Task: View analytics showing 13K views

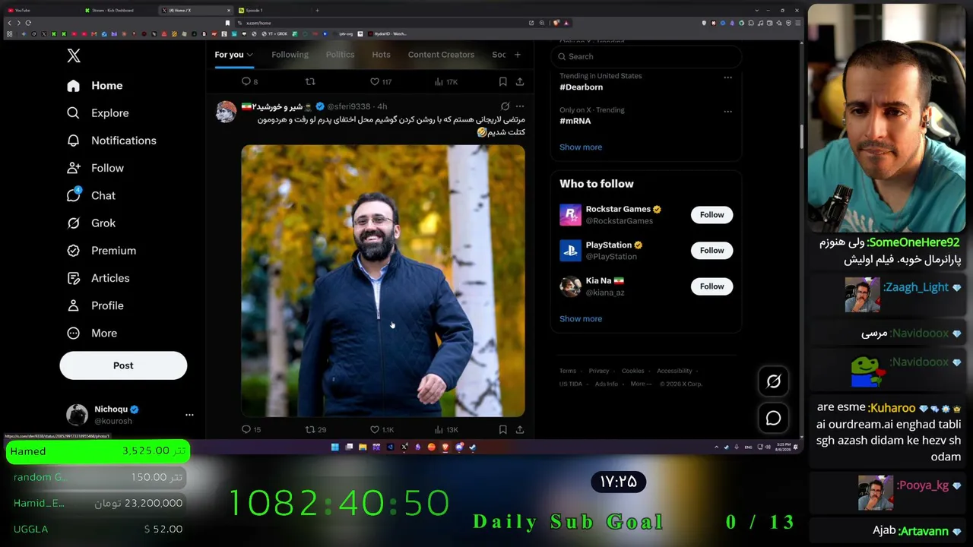Action: click(445, 429)
